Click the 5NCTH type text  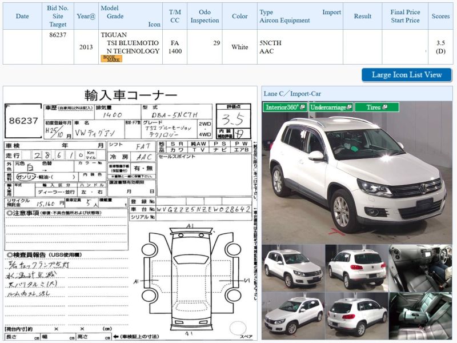[270, 43]
